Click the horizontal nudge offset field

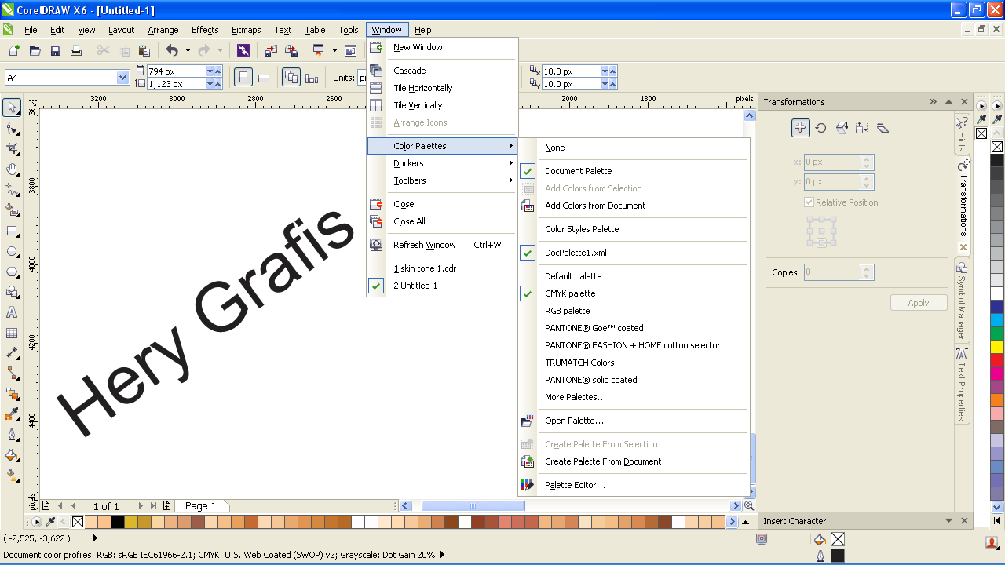point(570,71)
